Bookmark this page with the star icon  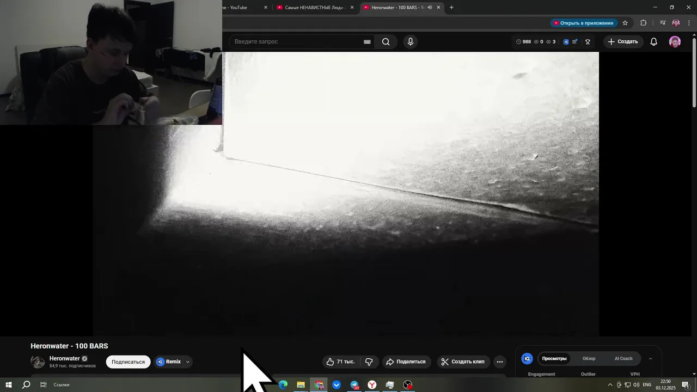625,23
